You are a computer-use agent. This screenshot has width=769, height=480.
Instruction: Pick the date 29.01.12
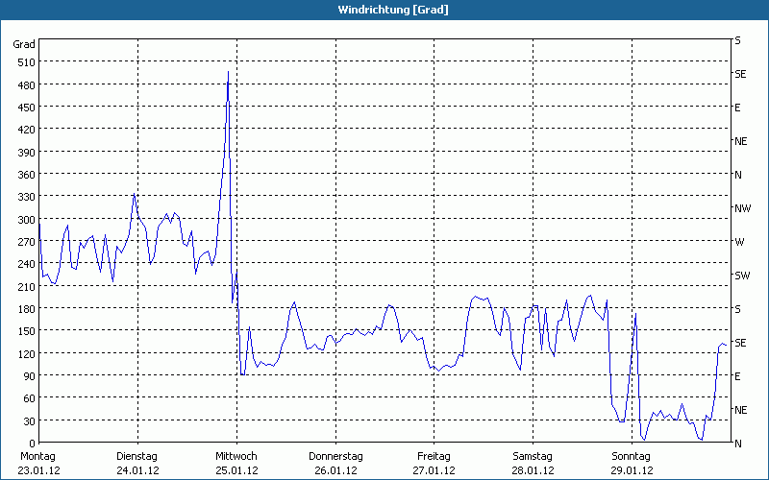tap(632, 470)
